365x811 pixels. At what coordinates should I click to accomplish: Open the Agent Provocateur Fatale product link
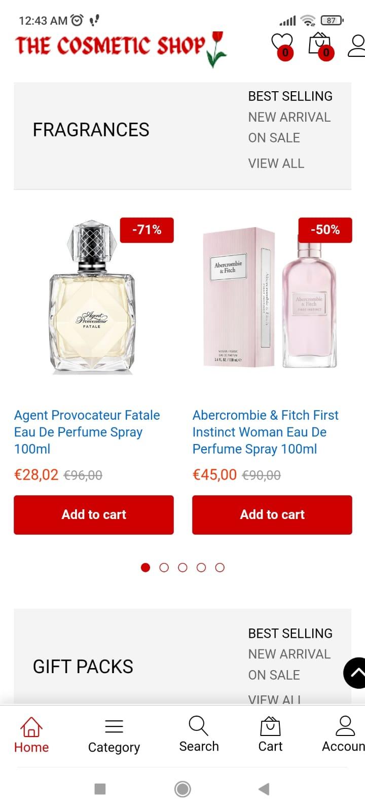[x=87, y=432]
